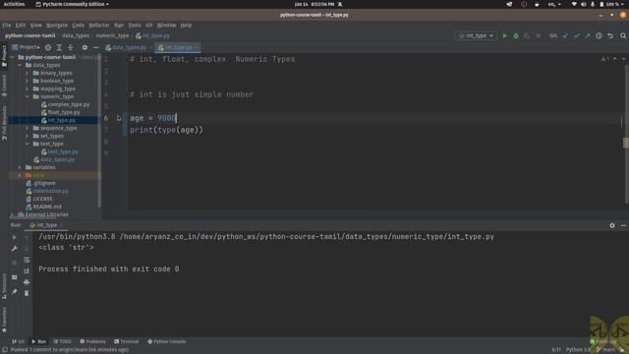629x354 pixels.
Task: Open the Tools menu
Action: [x=135, y=26]
